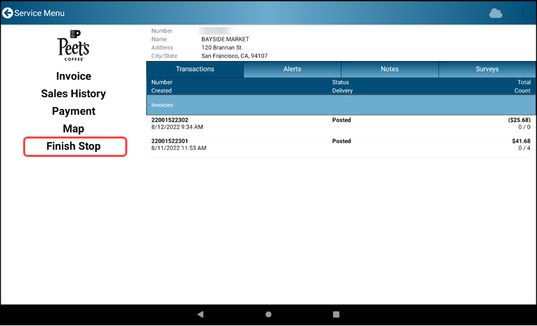Tap the ($25.68) total amount

click(519, 120)
